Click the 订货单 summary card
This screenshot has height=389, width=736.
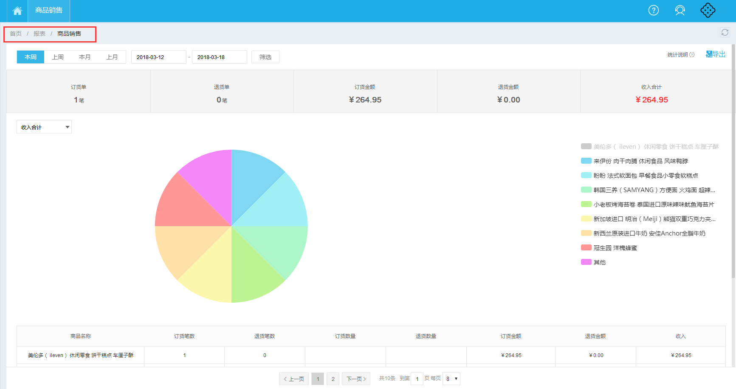[x=79, y=91]
